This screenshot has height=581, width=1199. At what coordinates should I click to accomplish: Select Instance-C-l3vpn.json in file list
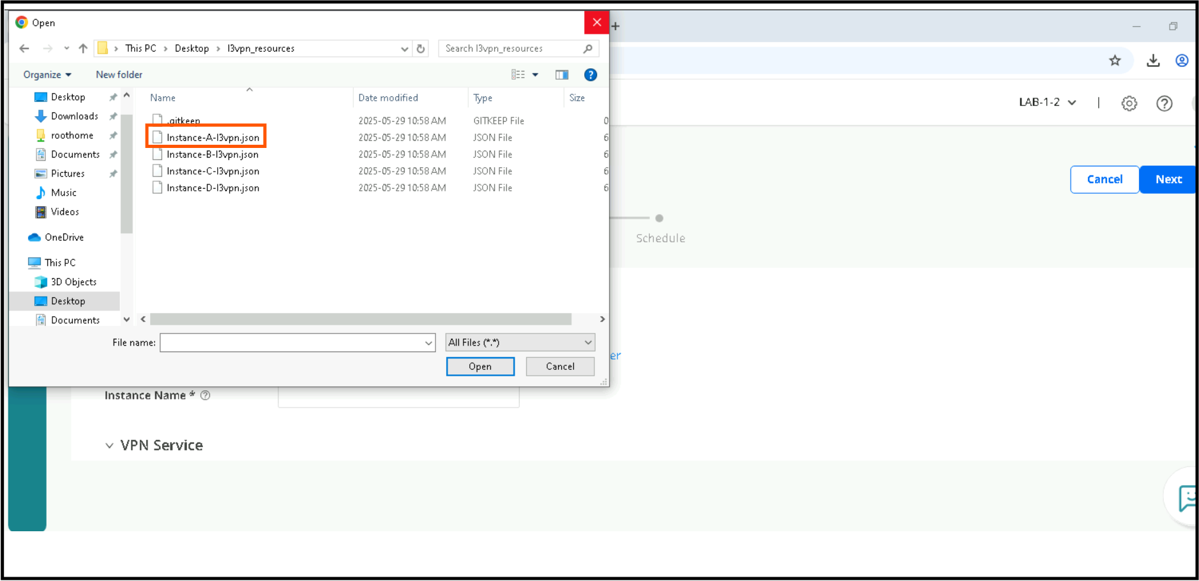(x=213, y=171)
